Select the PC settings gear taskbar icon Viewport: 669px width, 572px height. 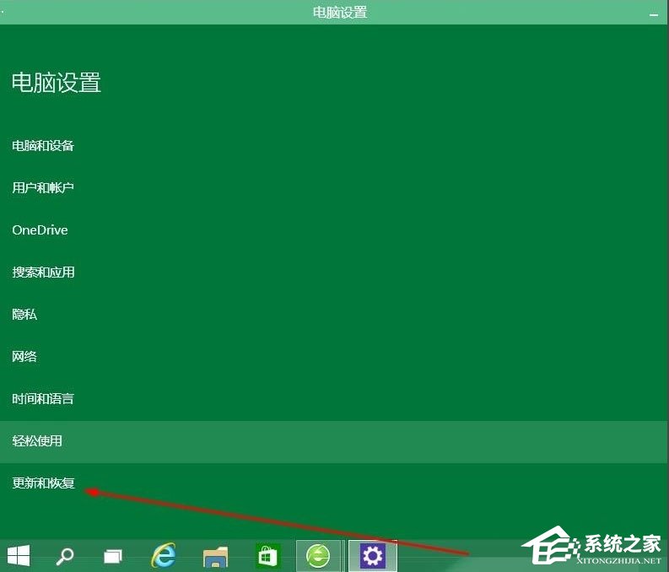click(373, 556)
